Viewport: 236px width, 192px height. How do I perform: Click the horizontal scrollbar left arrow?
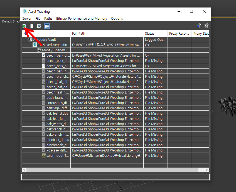[24, 170]
